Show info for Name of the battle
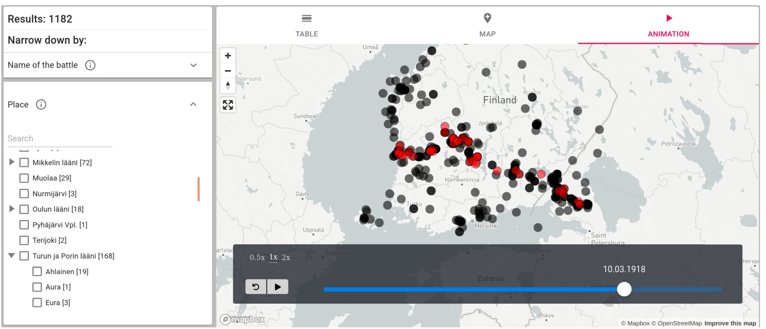Image resolution: width=766 pixels, height=329 pixels. [x=90, y=65]
